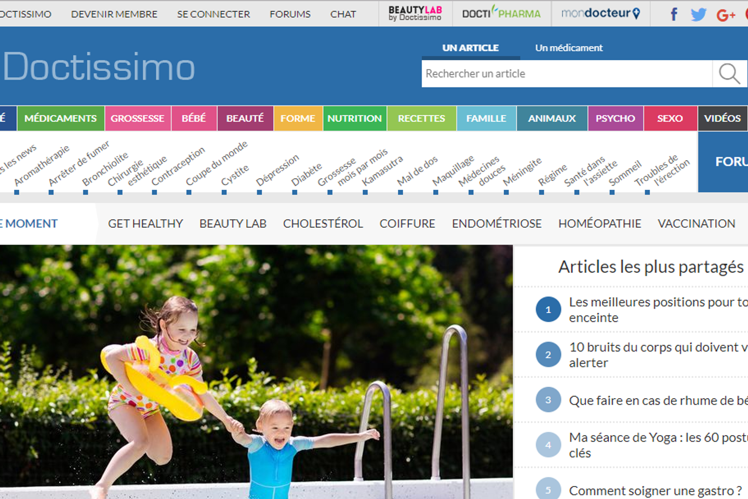Open the Maquillage topic
The width and height of the screenshot is (748, 499).
tap(453, 170)
